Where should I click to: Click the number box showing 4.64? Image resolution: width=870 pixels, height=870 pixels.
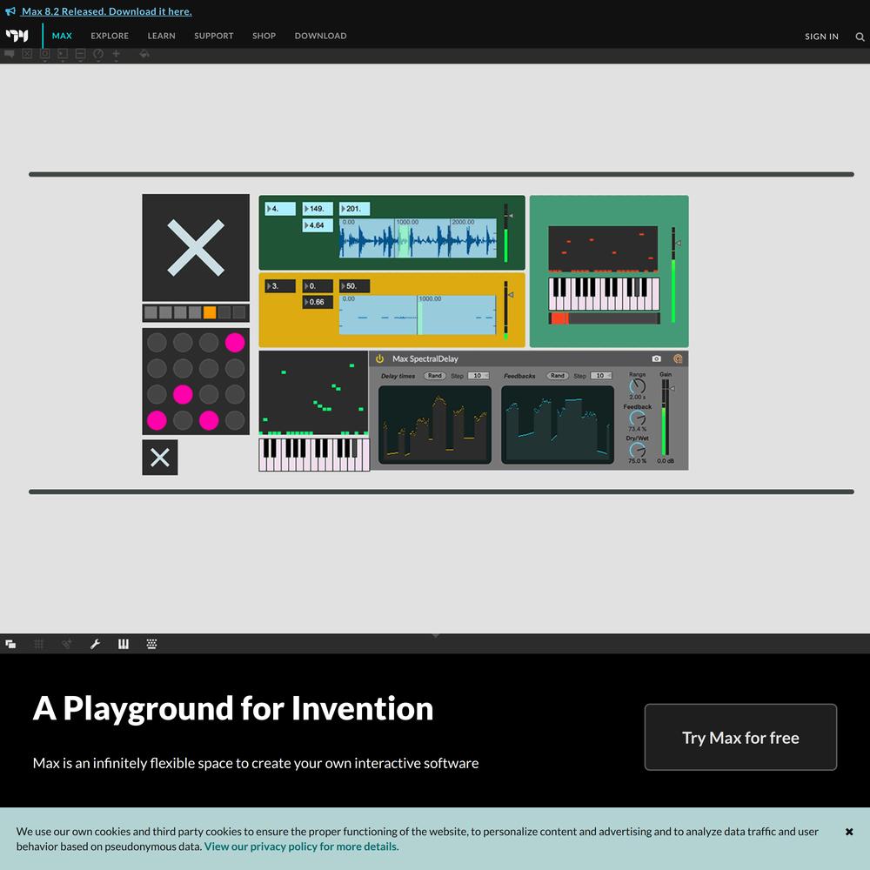click(318, 225)
